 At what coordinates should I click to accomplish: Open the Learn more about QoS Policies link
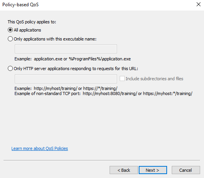click(40, 148)
